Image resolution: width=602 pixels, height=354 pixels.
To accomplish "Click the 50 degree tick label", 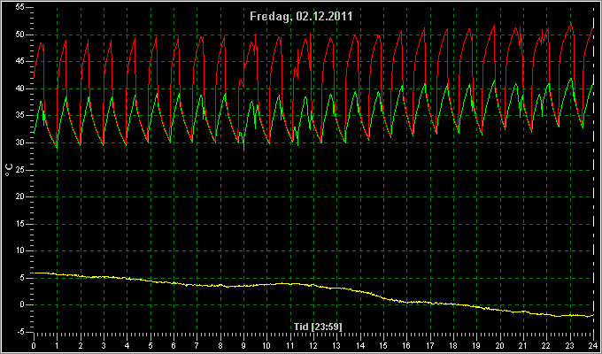I will [21, 35].
